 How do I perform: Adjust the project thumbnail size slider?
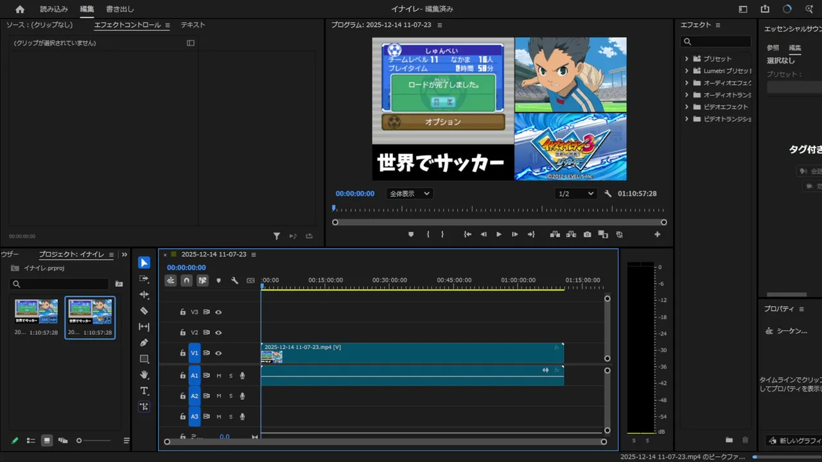tap(93, 441)
